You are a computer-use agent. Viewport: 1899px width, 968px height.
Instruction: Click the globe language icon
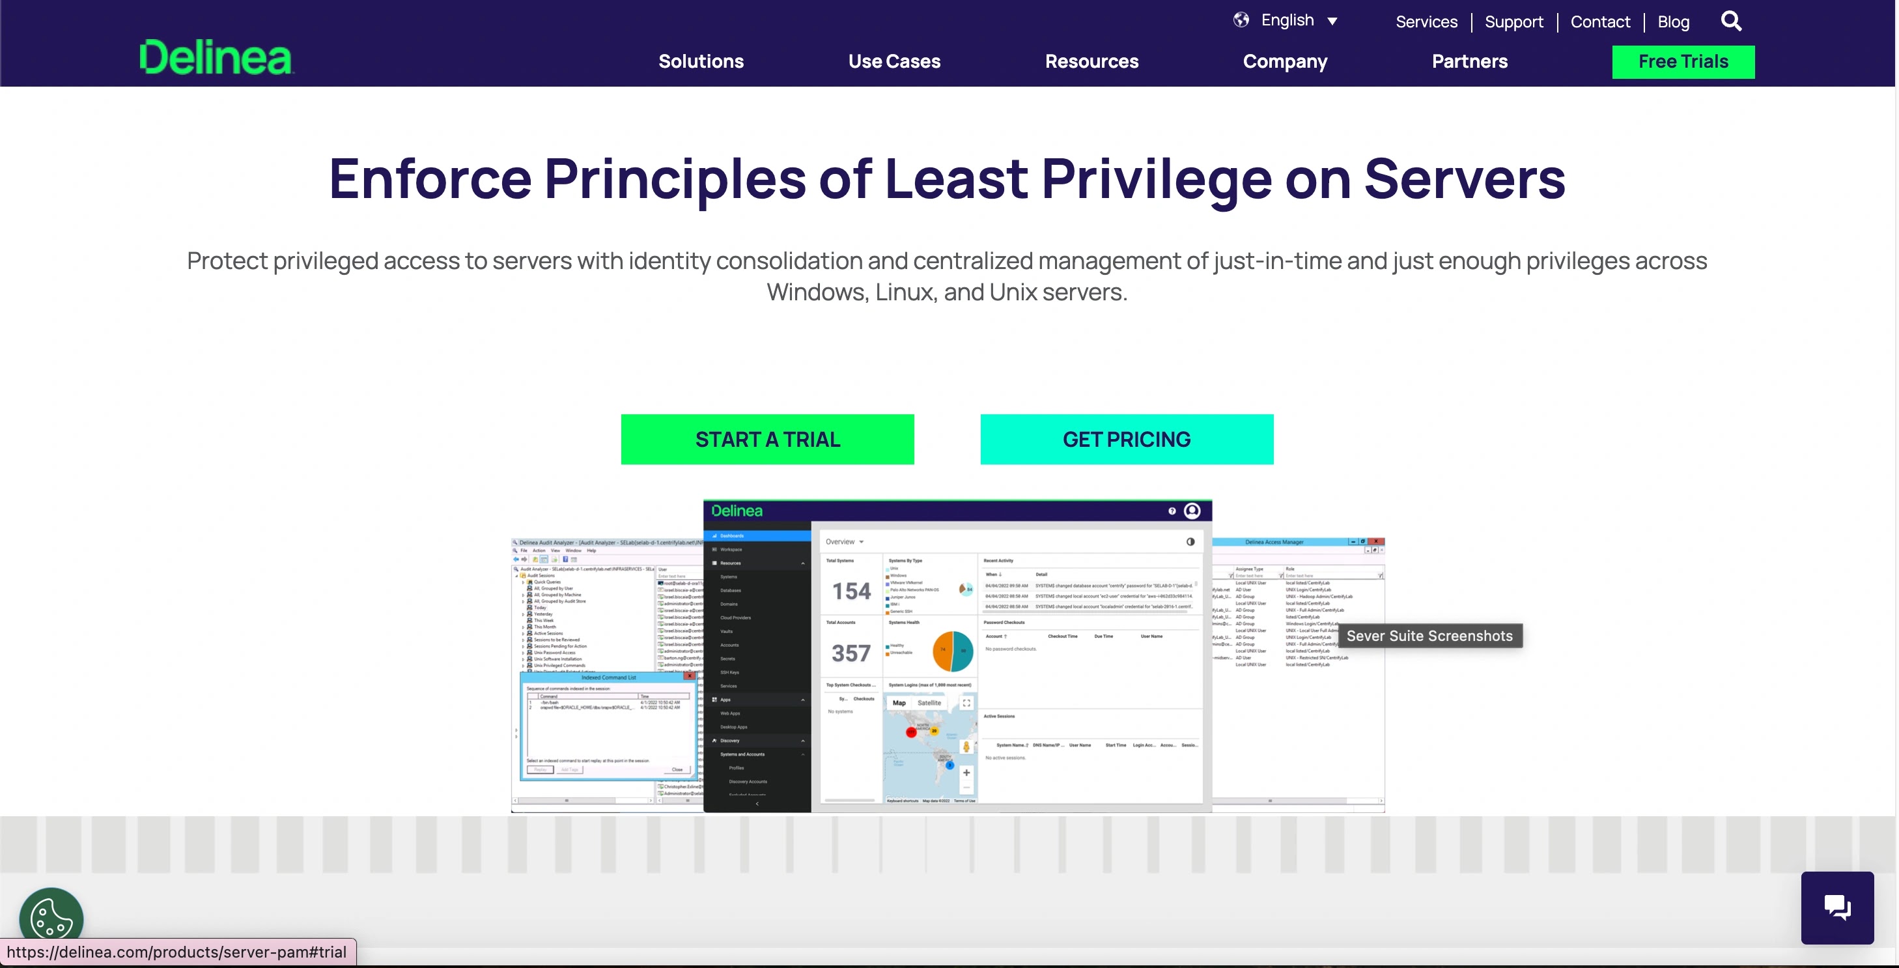tap(1241, 20)
